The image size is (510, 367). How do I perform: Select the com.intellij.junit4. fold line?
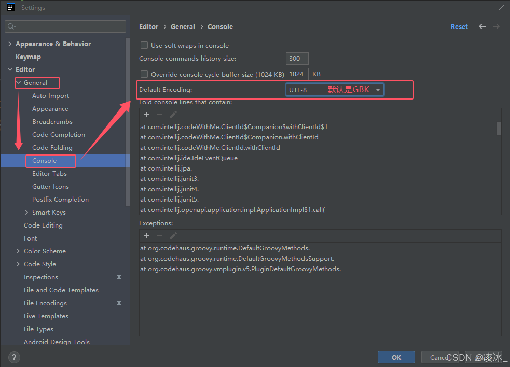click(170, 189)
